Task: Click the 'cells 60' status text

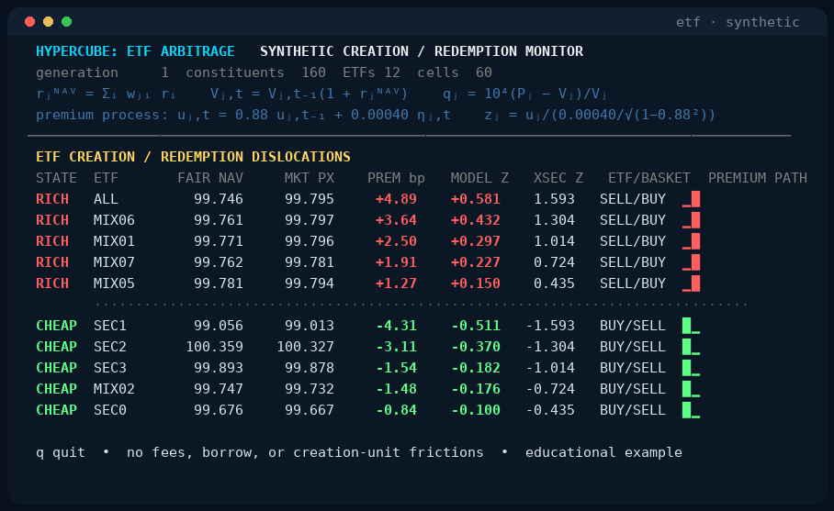Action: pyautogui.click(x=455, y=72)
